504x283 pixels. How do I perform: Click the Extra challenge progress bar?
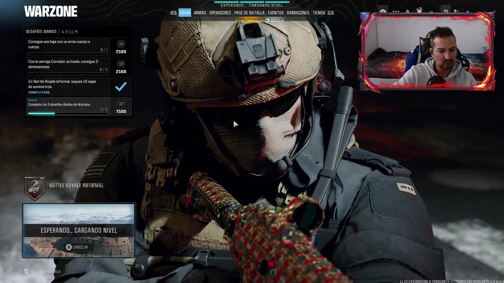68,113
